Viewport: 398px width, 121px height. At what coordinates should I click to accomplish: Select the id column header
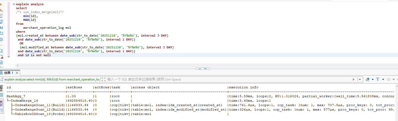8,87
